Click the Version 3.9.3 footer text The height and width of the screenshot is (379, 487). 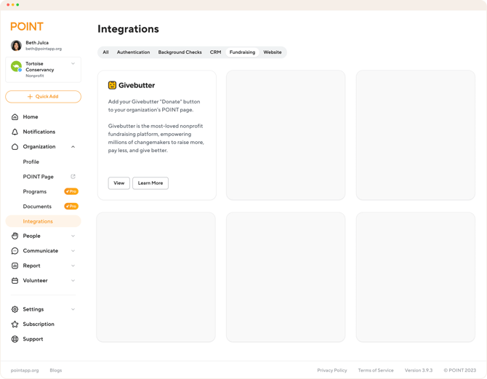419,370
